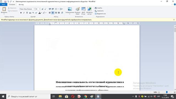Image resolution: width=176 pixels, height=99 pixels.
Task: Click the Decrease indent icon
Action: click(x=50, y=9)
